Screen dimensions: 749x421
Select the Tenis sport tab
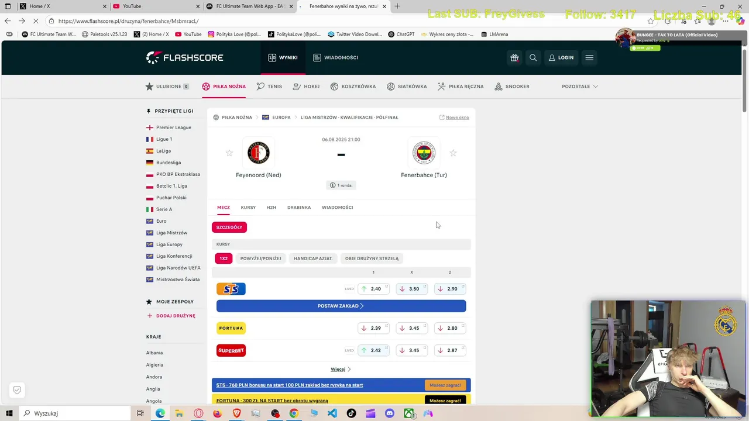point(269,87)
